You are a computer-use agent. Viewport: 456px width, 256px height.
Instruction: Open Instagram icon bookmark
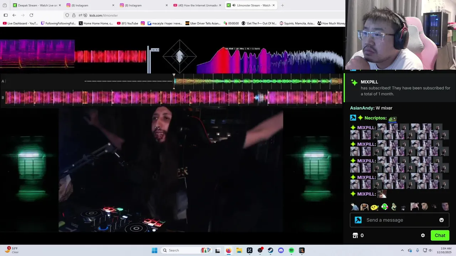143,23
